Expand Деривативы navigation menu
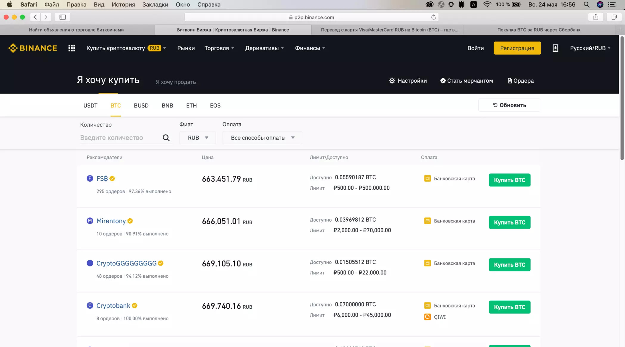Viewport: 625px width, 347px height. pos(264,48)
